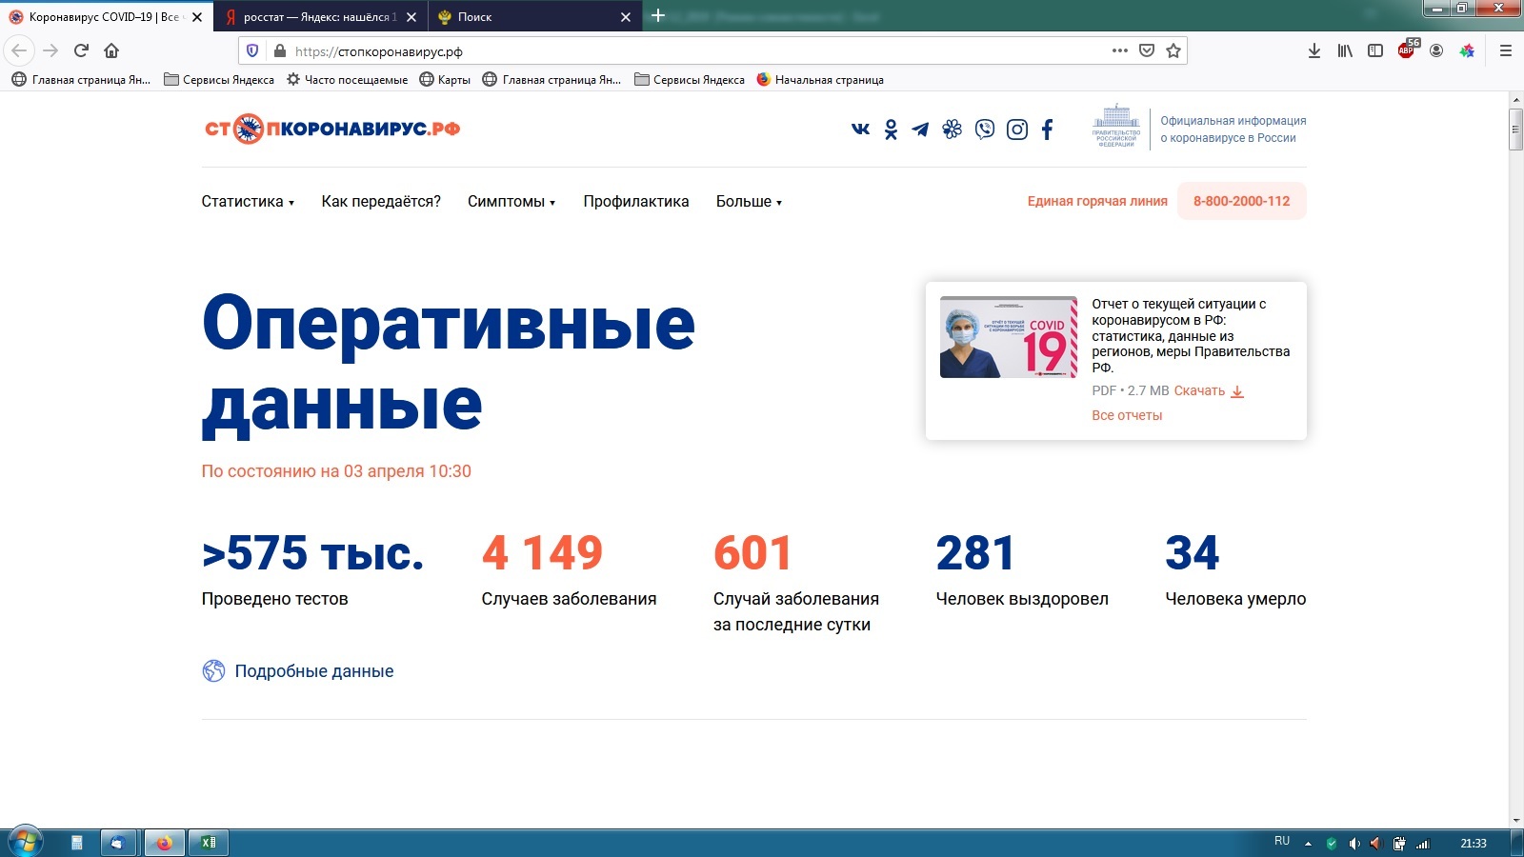The width and height of the screenshot is (1524, 857).
Task: Open the Adblock Plus extension icon
Action: point(1407,50)
